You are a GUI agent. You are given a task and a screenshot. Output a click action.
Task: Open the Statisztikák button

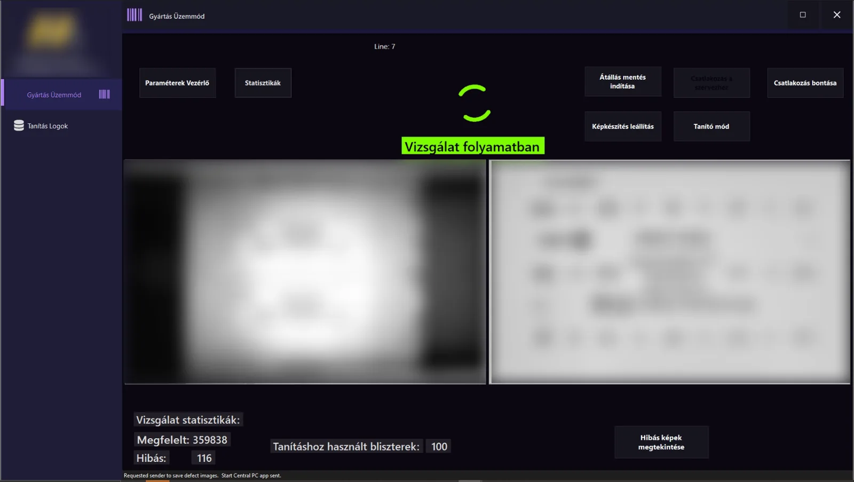(x=263, y=83)
